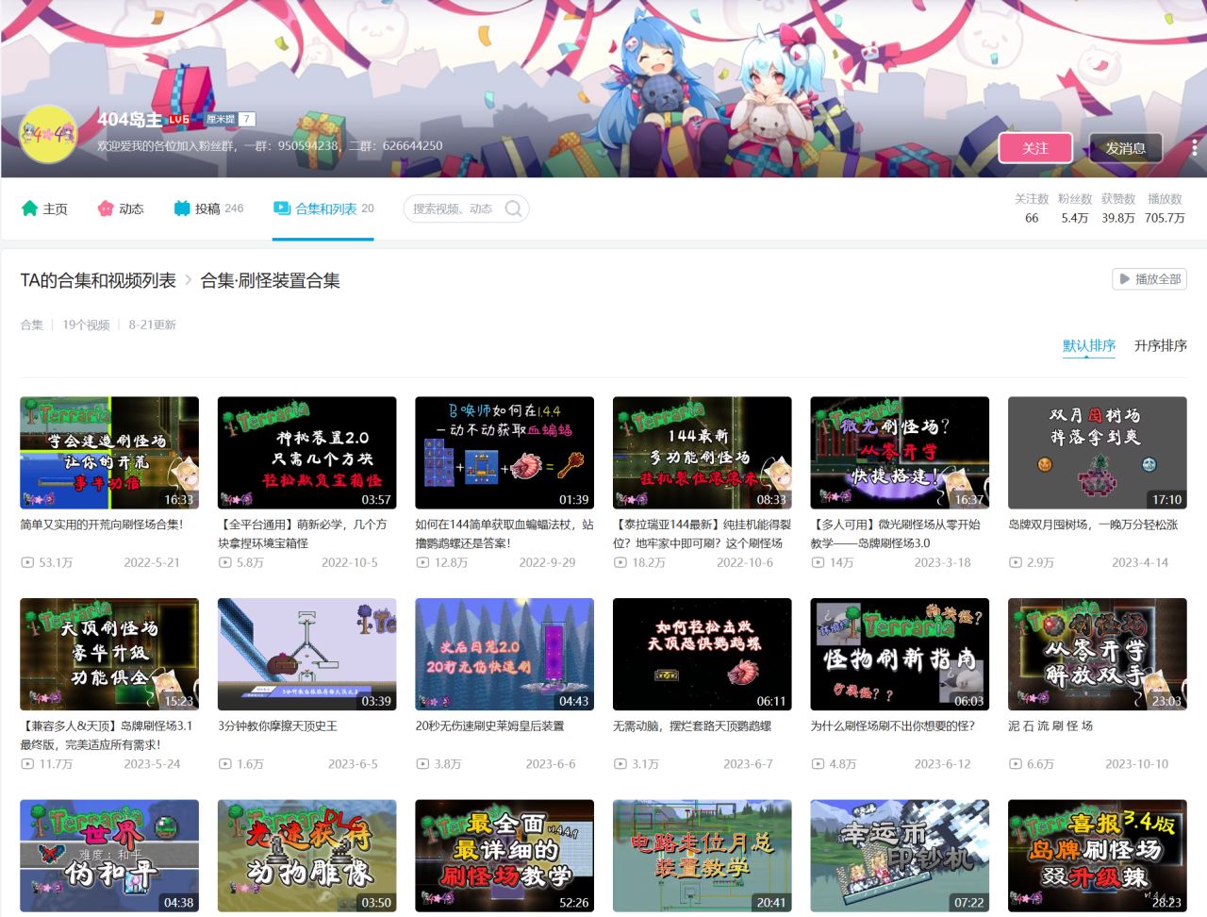Open the 08:33 多功能刷怪场 thumbnail
Image resolution: width=1207 pixels, height=917 pixels.
coord(703,453)
